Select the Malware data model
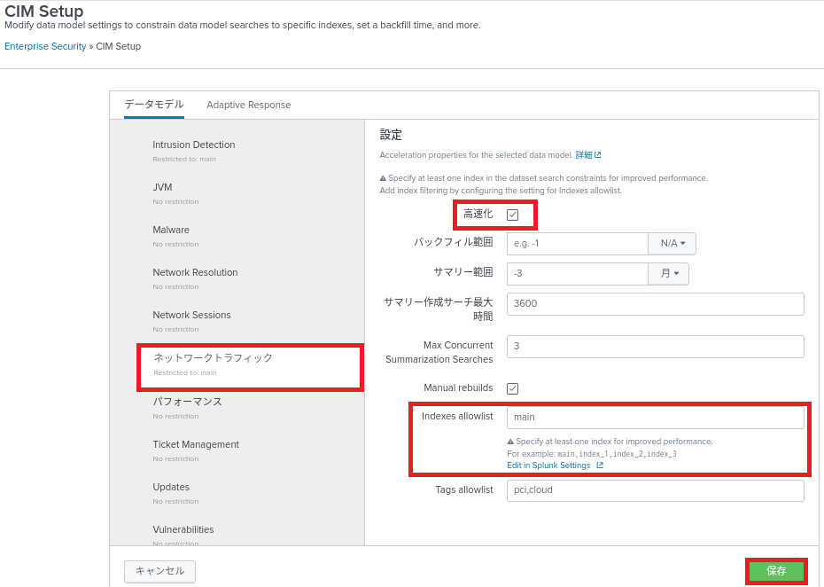824x587 pixels. tap(171, 231)
